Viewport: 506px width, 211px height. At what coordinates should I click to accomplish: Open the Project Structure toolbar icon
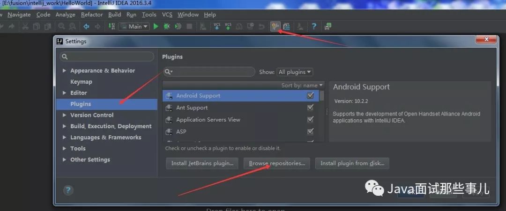[x=286, y=26]
